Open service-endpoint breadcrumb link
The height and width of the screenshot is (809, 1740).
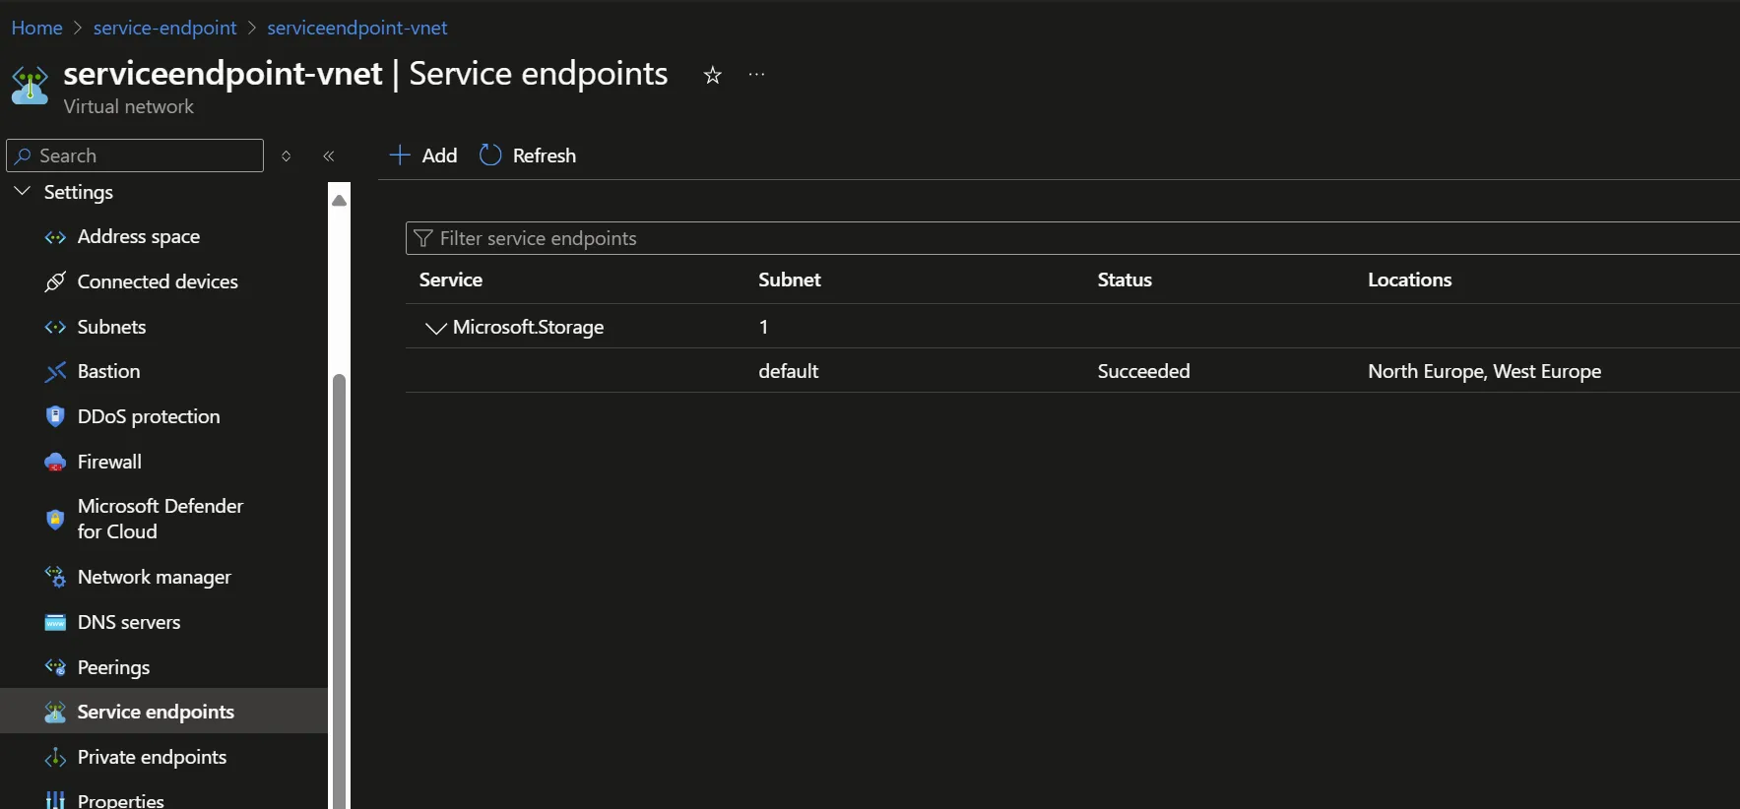click(x=164, y=28)
